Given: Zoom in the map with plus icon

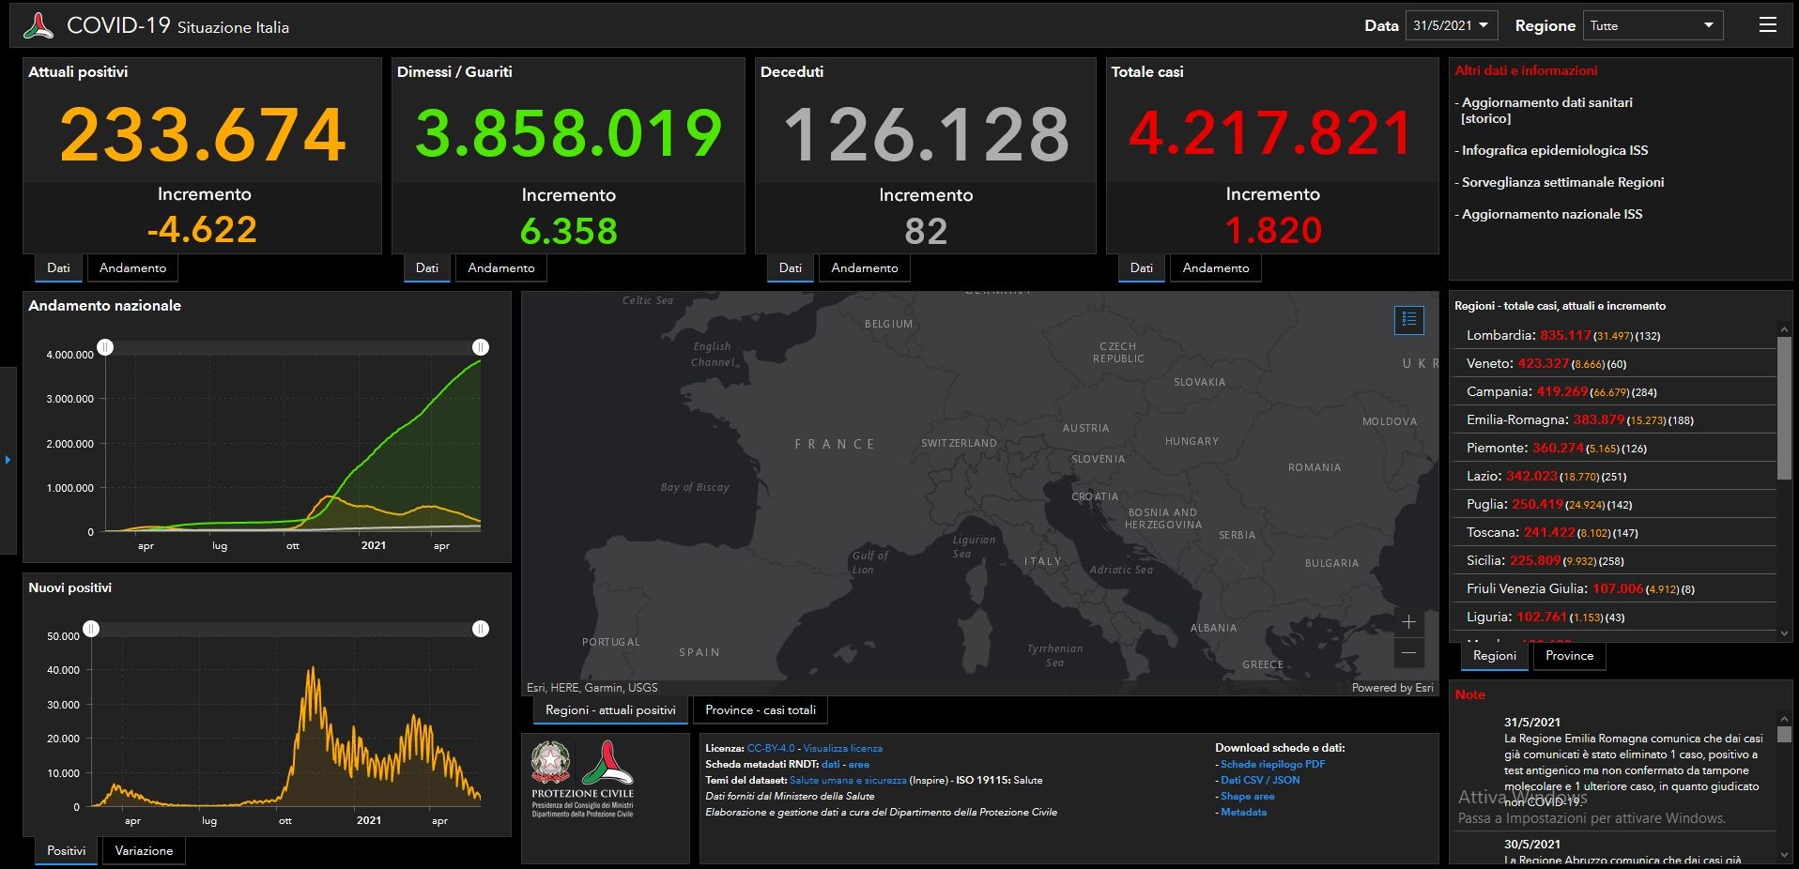Looking at the screenshot, I should (1408, 621).
